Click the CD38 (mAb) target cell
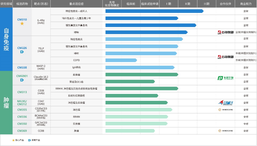 [41, 92]
